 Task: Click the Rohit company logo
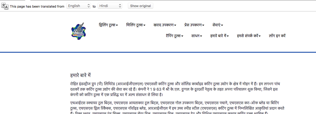tap(79, 31)
